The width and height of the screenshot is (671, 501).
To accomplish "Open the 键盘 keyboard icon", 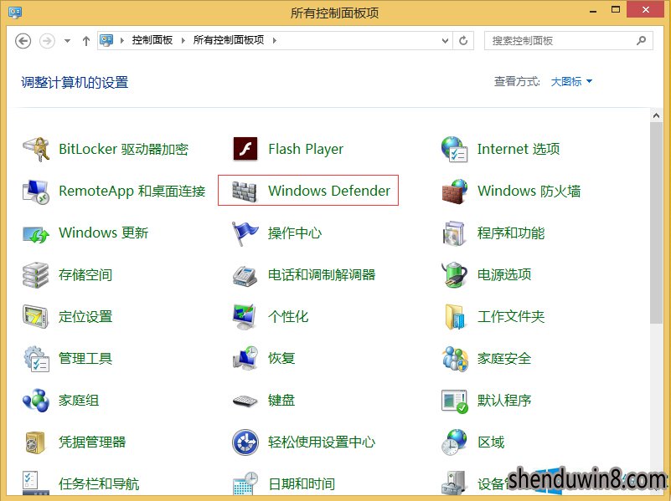I will click(x=245, y=401).
